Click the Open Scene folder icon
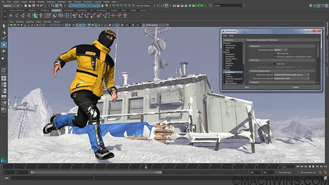 30,6
